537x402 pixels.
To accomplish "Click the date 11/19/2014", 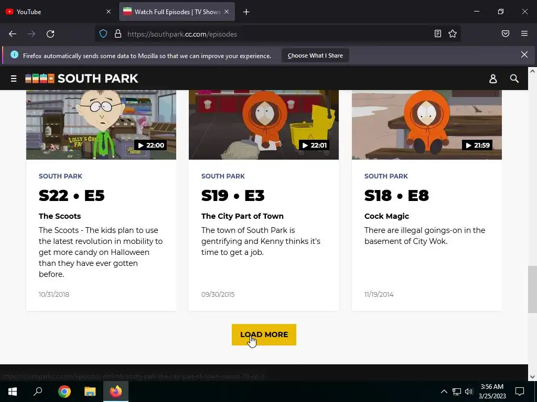I will coord(379,294).
